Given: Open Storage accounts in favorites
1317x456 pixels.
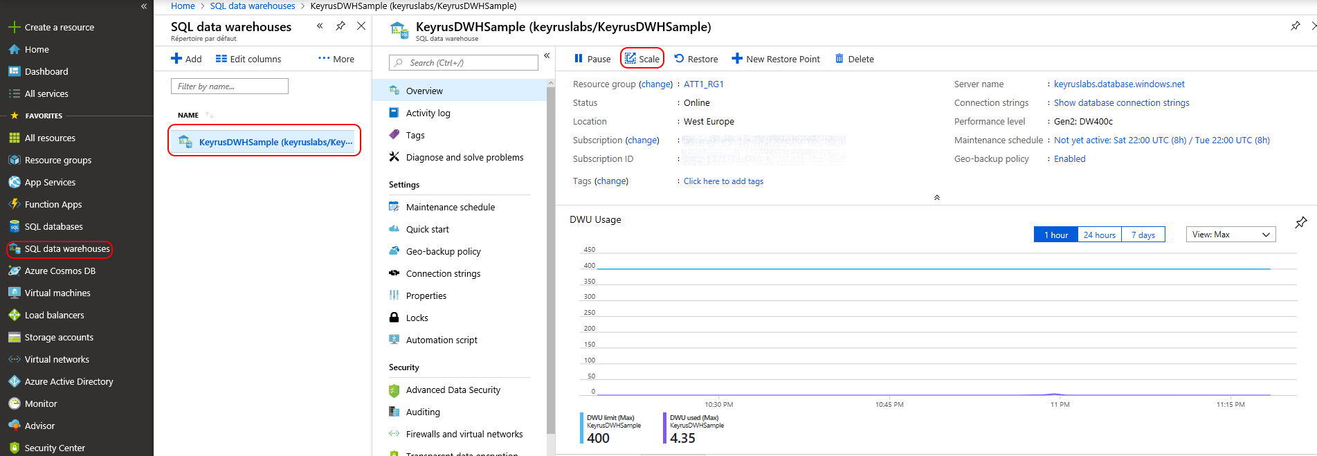Looking at the screenshot, I should (x=59, y=337).
